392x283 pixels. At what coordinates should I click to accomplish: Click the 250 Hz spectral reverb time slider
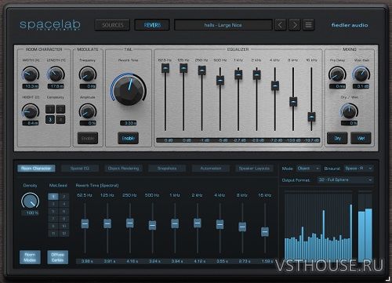[130, 223]
